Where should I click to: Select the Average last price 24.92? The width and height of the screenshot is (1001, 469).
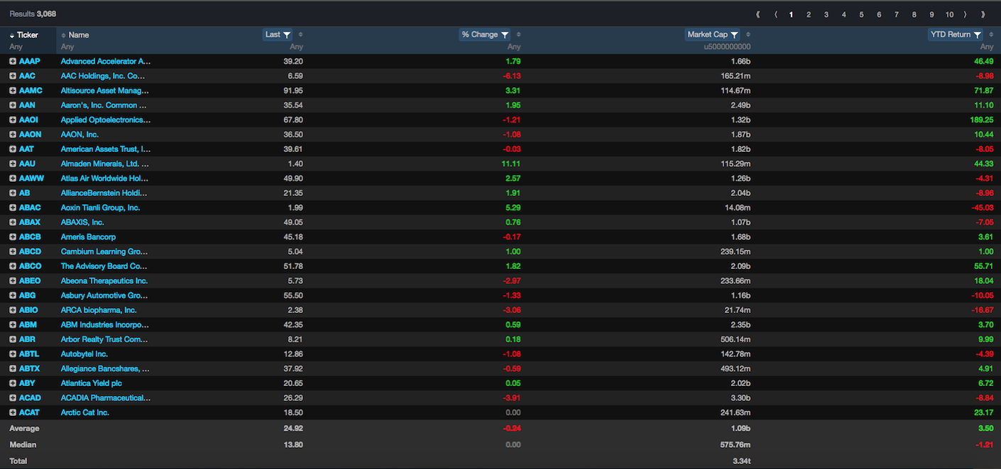(x=293, y=429)
